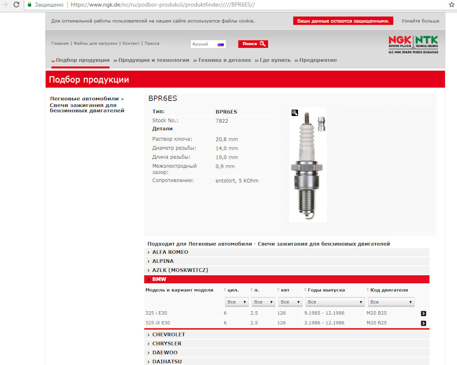Viewport: 457px width, 365px height.
Task: Open the Годы выпуска filter dropdown
Action: click(335, 302)
